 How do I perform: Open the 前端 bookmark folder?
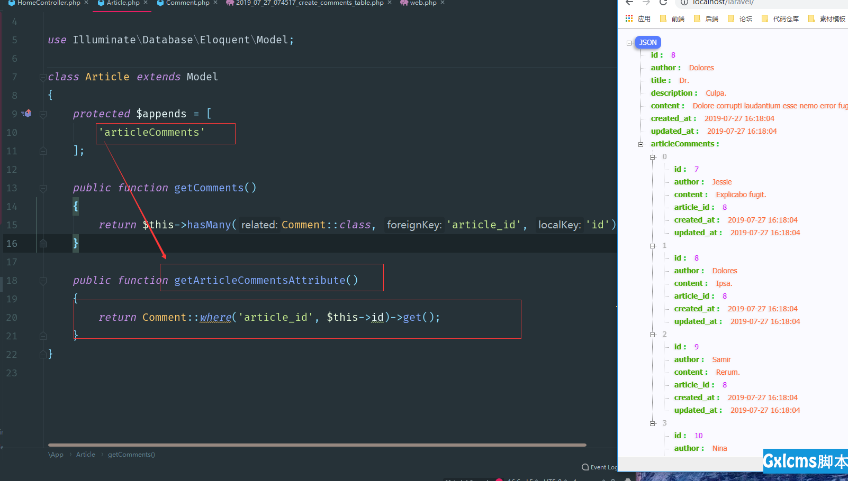point(672,18)
